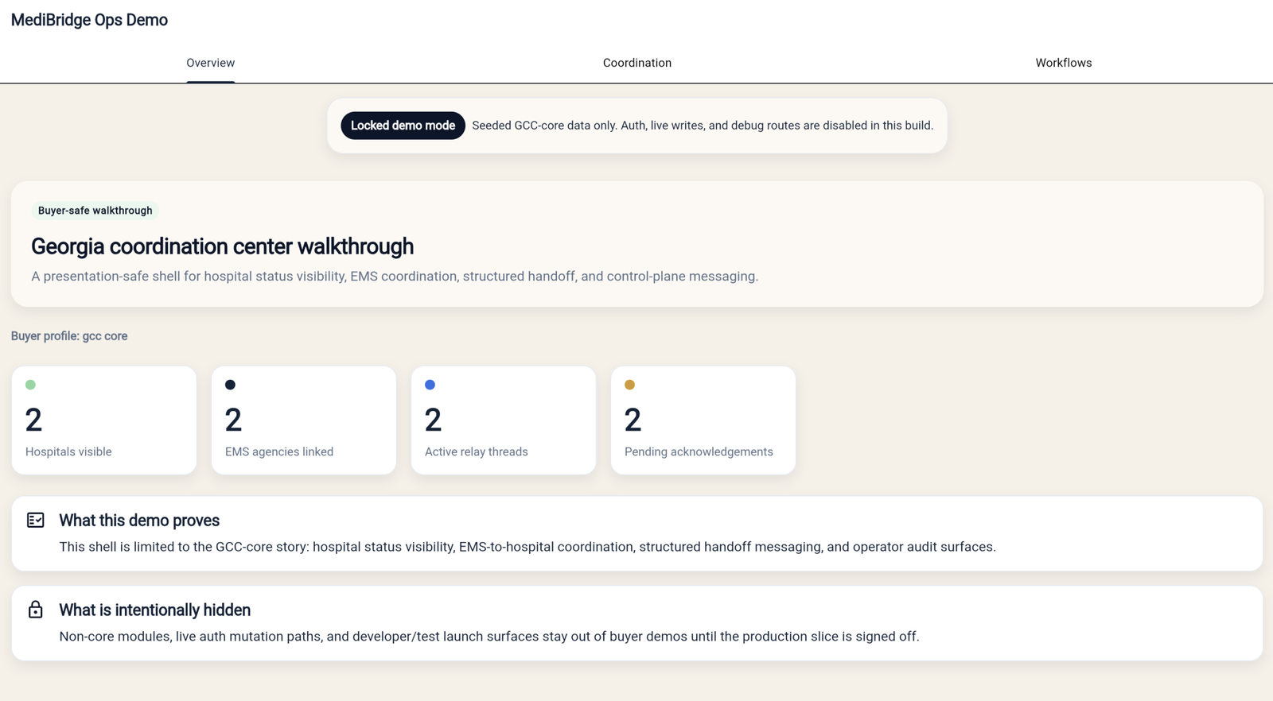This screenshot has height=701, width=1273.
Task: Click the green dot on Hospitals visible card
Action: (30, 385)
